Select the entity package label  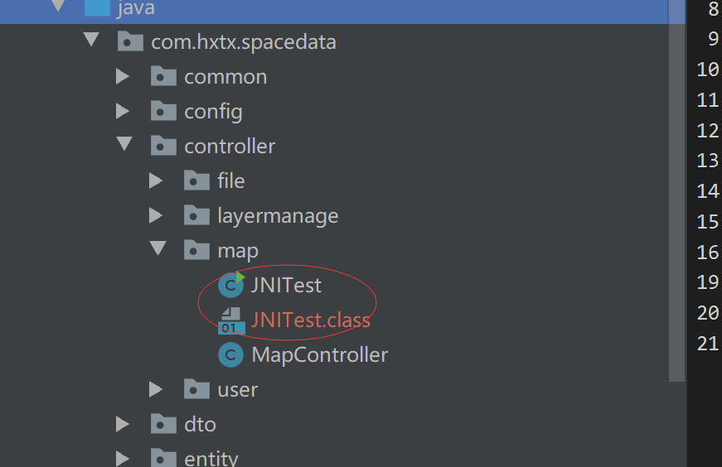point(211,459)
